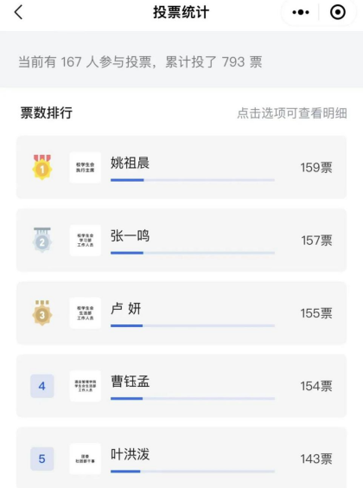The height and width of the screenshot is (488, 363).
Task: Click the bronze third-place medal icon
Action: tap(42, 312)
